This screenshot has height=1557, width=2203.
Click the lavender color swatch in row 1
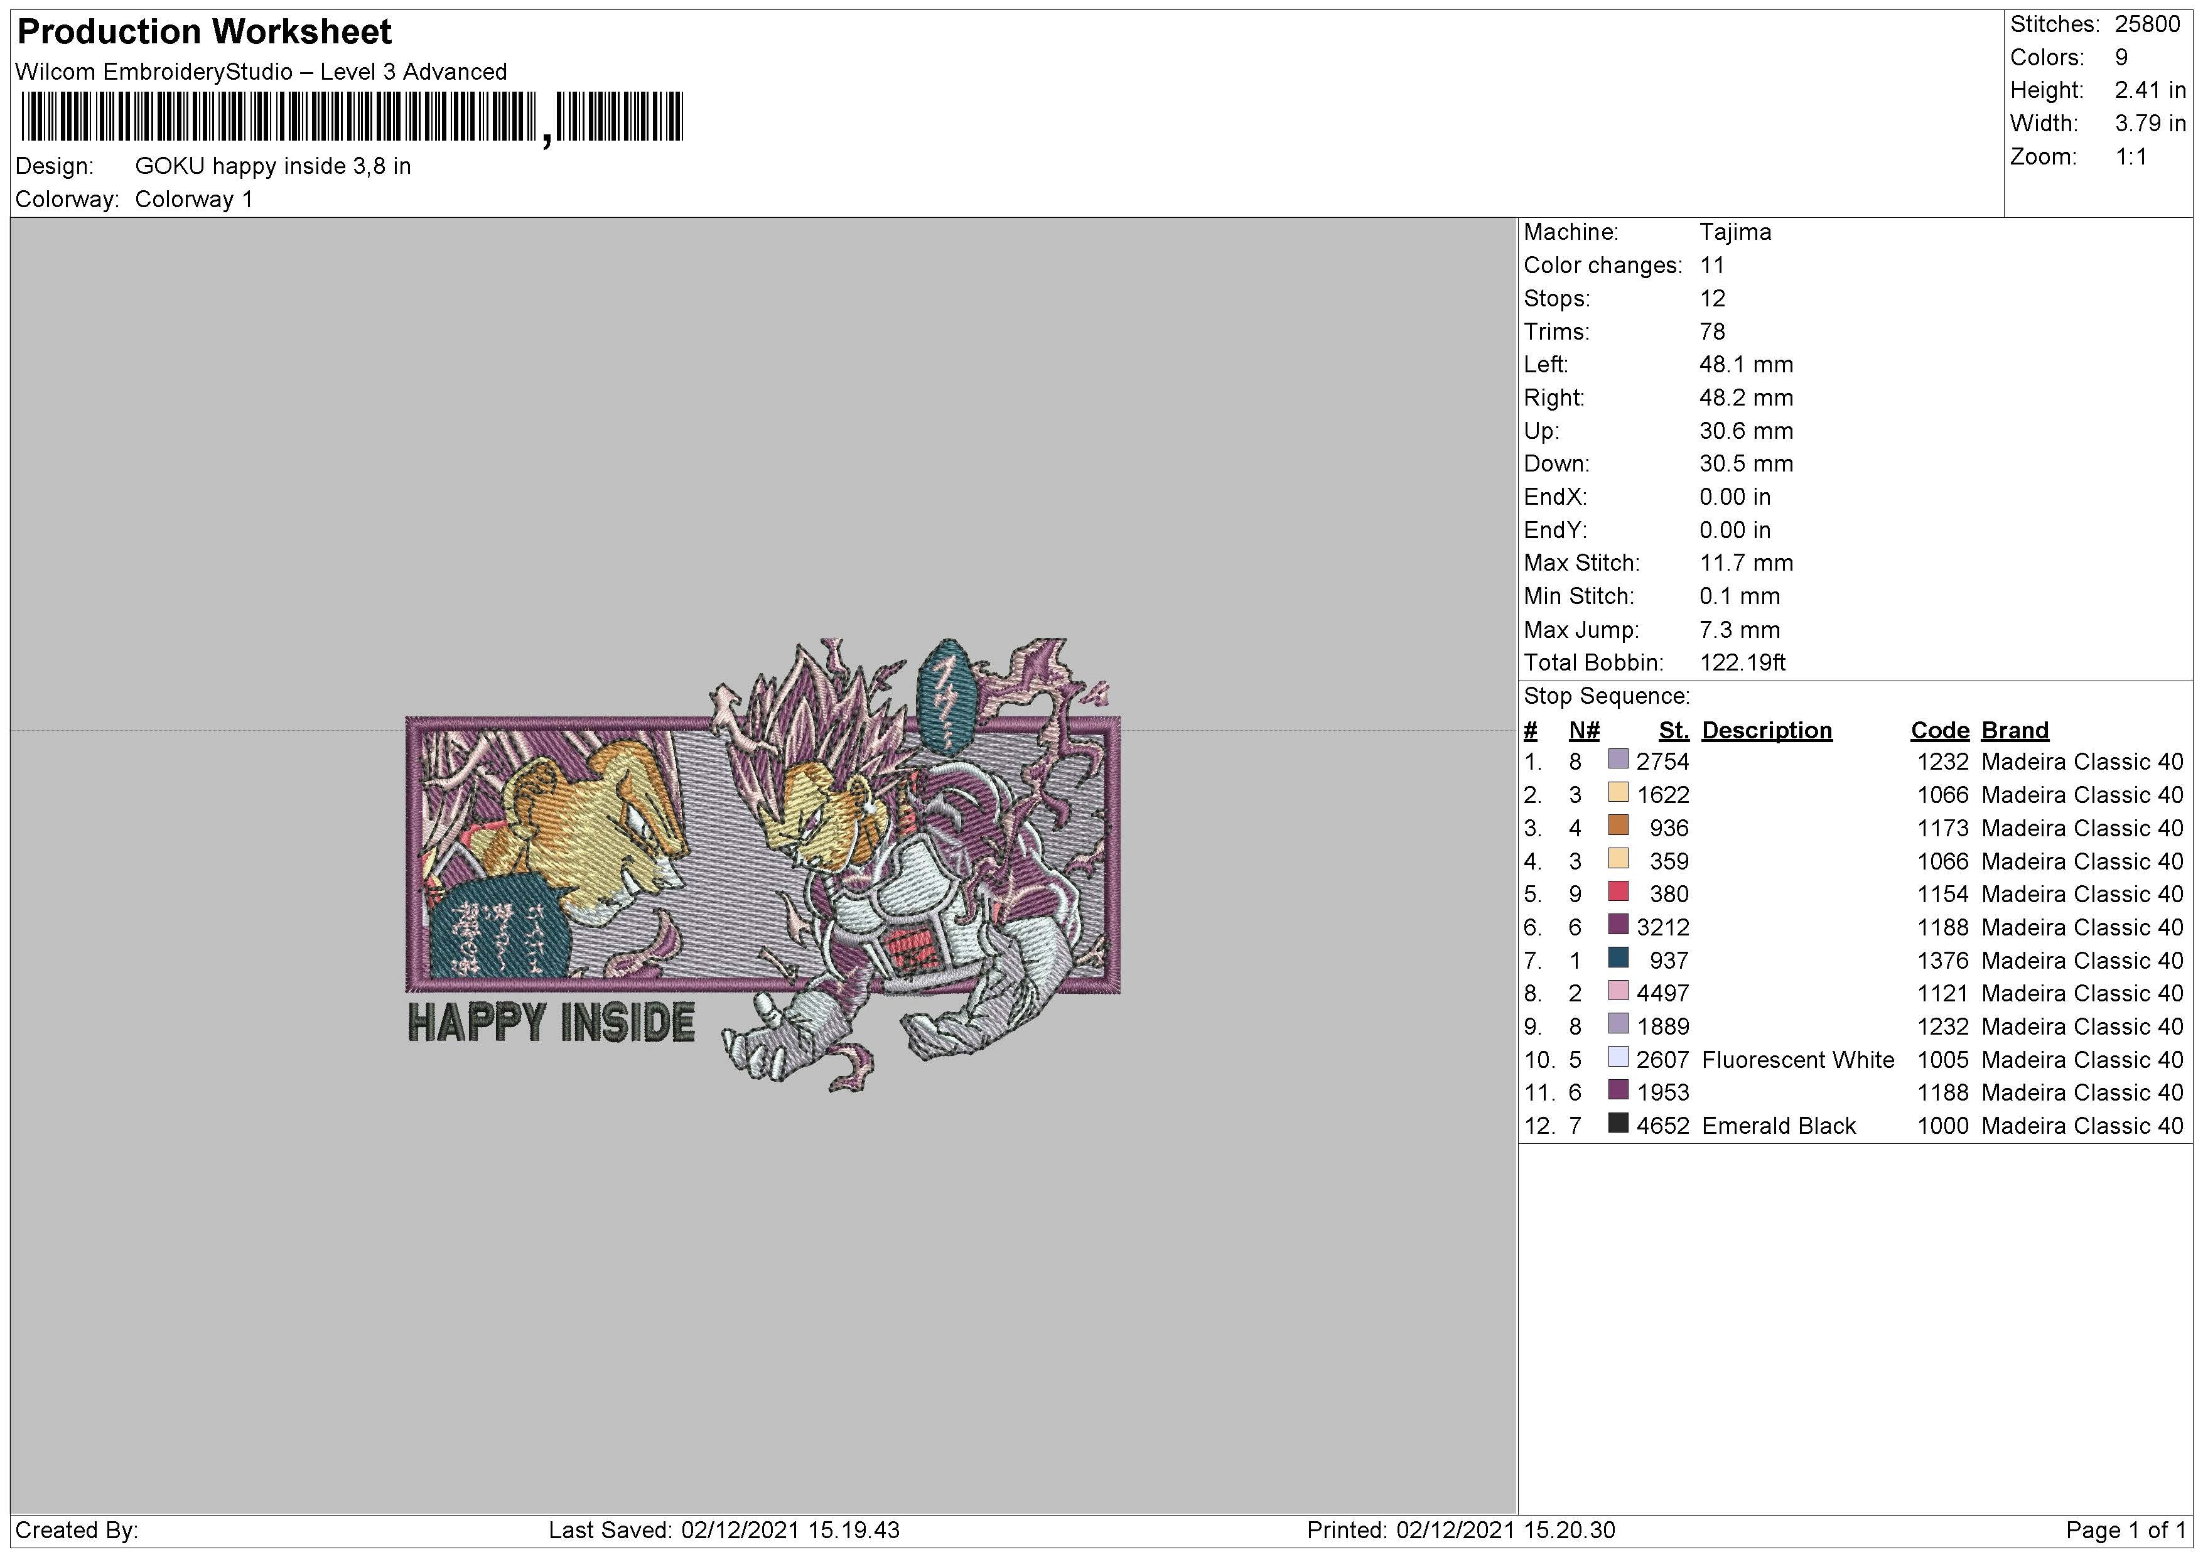tap(1618, 759)
